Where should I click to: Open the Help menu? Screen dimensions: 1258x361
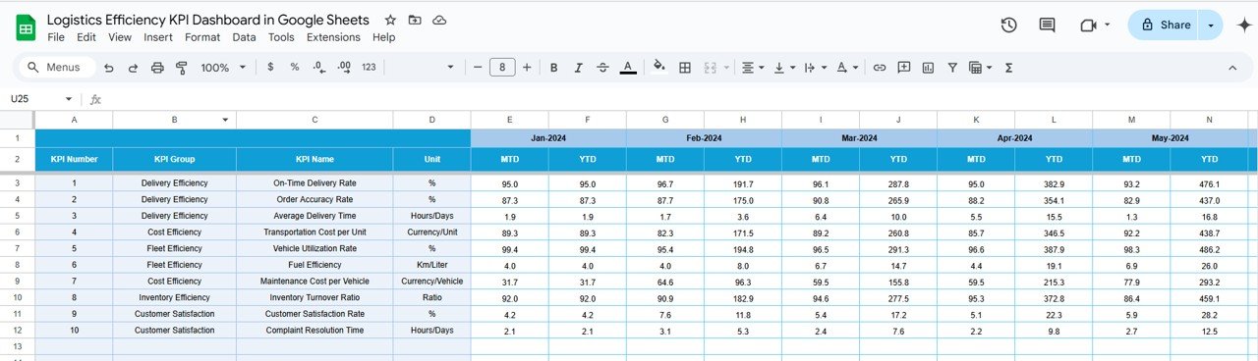coord(384,37)
